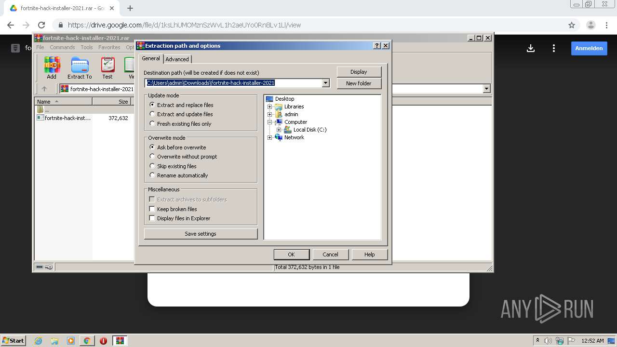Click the dialog's context help question mark
Viewport: 617px width, 347px height.
(x=377, y=46)
